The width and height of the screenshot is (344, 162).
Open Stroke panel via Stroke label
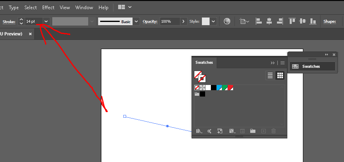[x=9, y=22]
